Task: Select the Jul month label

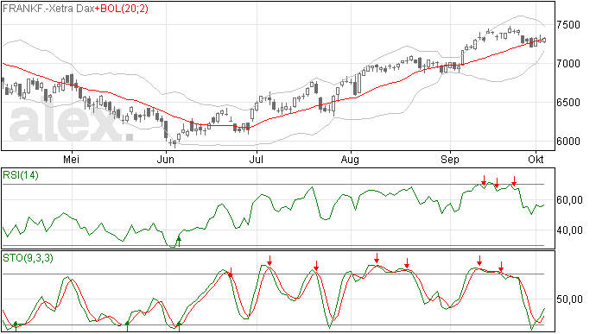Action: pyautogui.click(x=257, y=159)
